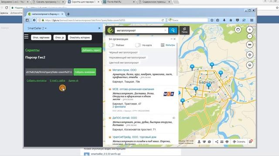
Task: Open the inner browser hamburger menu
Action: (x=252, y=20)
